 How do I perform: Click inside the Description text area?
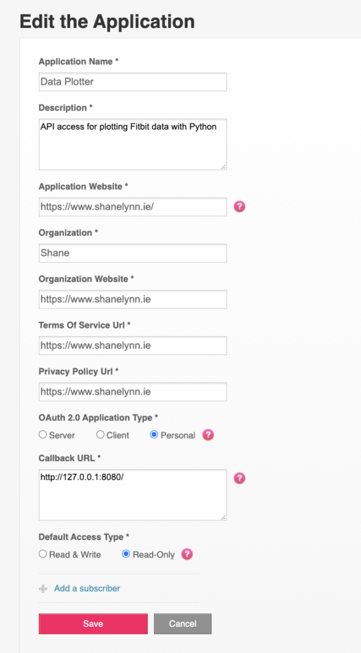[132, 144]
